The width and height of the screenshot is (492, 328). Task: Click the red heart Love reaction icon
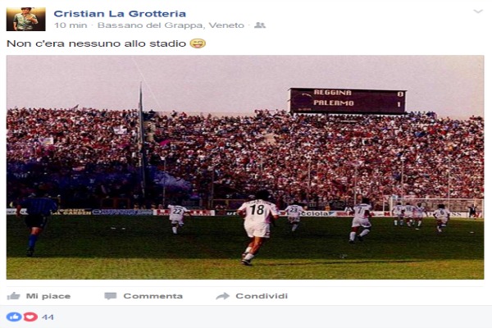click(x=31, y=317)
